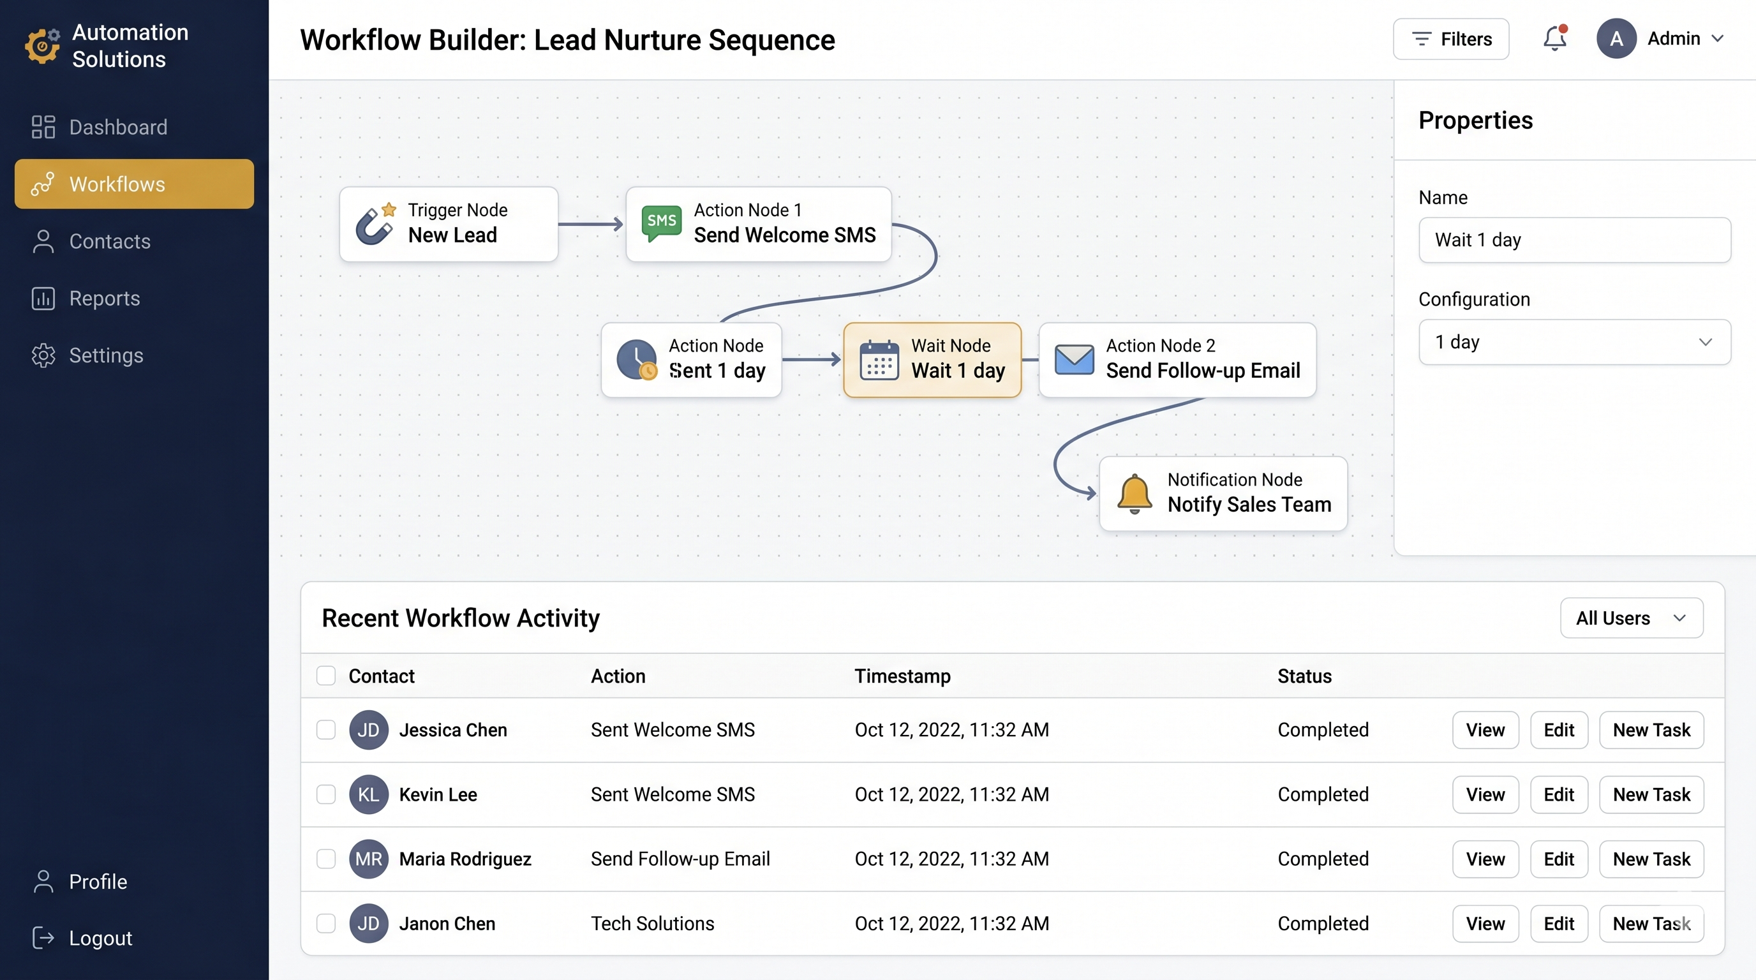The width and height of the screenshot is (1756, 980).
Task: Select the Send Welcome SMS node title
Action: 785,235
